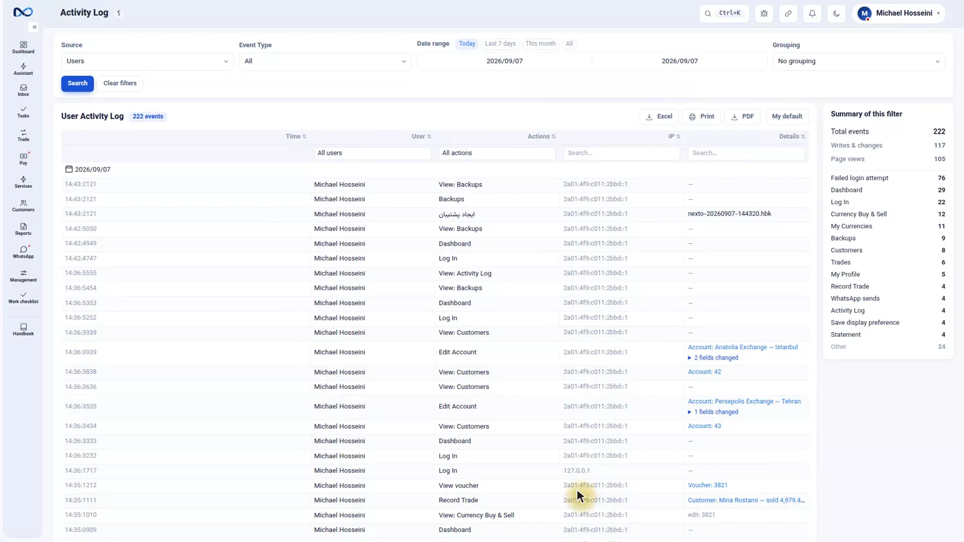Sort by the IP column header

pos(674,137)
